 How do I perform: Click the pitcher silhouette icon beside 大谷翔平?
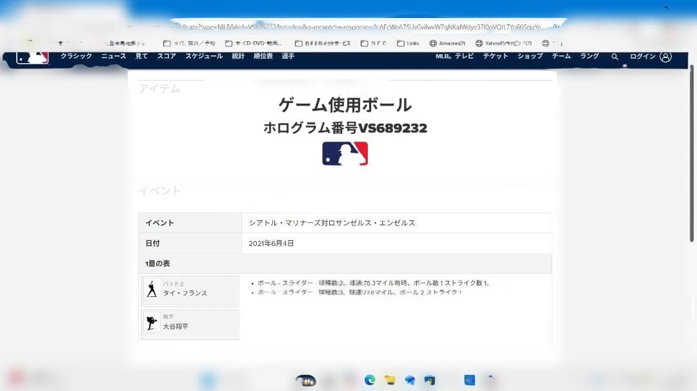[152, 322]
